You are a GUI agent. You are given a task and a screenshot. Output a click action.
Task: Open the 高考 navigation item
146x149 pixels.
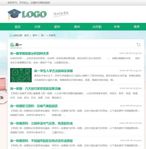click(137, 27)
